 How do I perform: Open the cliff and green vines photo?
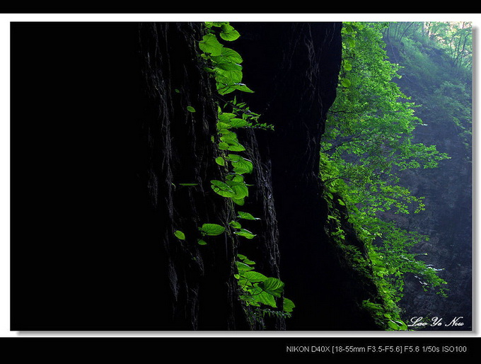240,176
